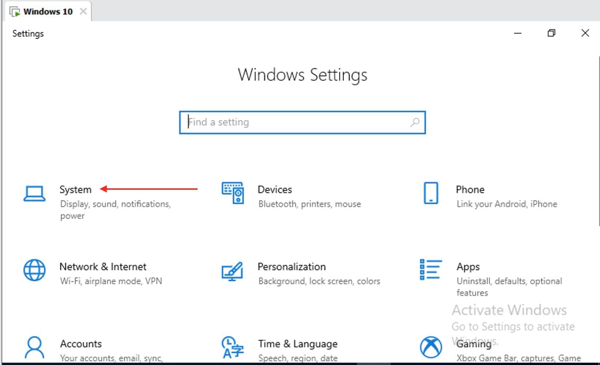Open Personalization text label
This screenshot has width=600, height=365.
click(291, 267)
